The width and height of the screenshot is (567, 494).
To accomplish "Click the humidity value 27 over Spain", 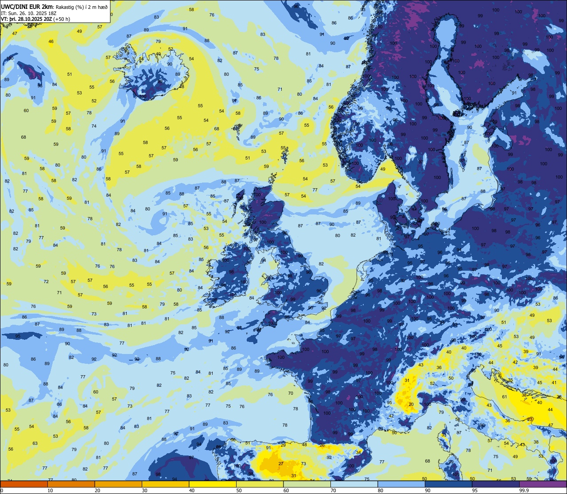I will coord(281,463).
